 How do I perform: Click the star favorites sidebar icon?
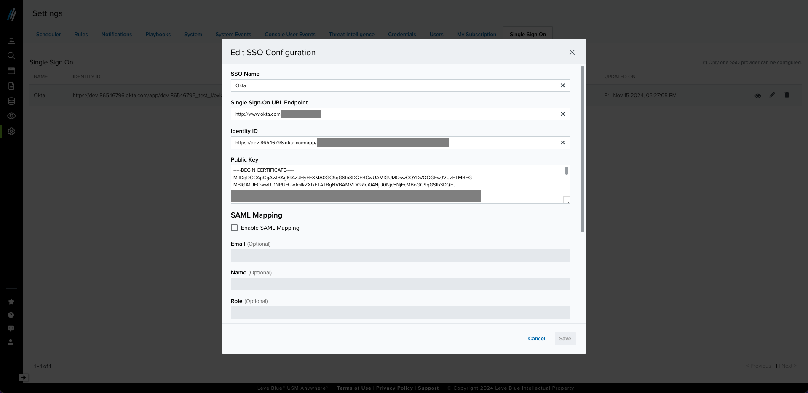coord(11,302)
